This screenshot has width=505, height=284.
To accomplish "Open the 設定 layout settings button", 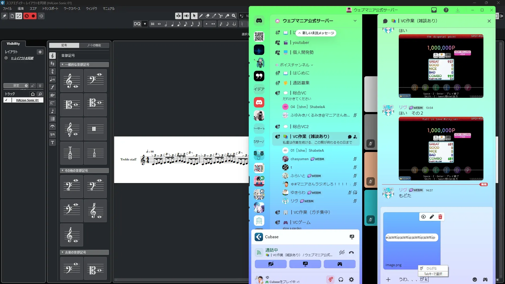I will pos(16,86).
